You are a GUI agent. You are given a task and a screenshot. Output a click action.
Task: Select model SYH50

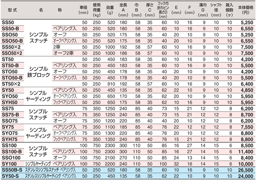tap(10, 103)
